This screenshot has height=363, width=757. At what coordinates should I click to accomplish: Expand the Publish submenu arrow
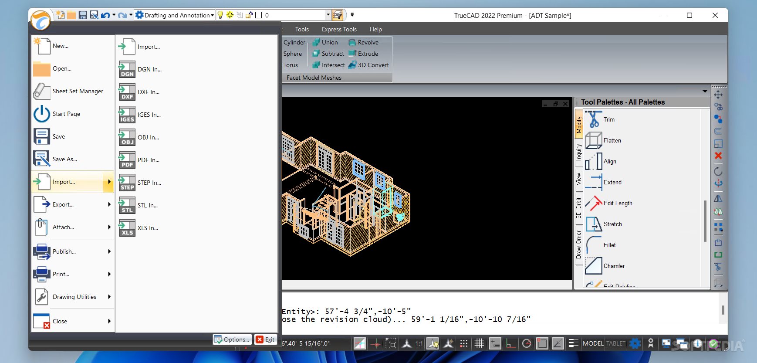coord(109,251)
